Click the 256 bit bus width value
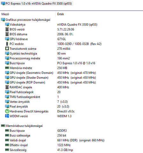This screenshot has height=153, width=143. [62, 135]
